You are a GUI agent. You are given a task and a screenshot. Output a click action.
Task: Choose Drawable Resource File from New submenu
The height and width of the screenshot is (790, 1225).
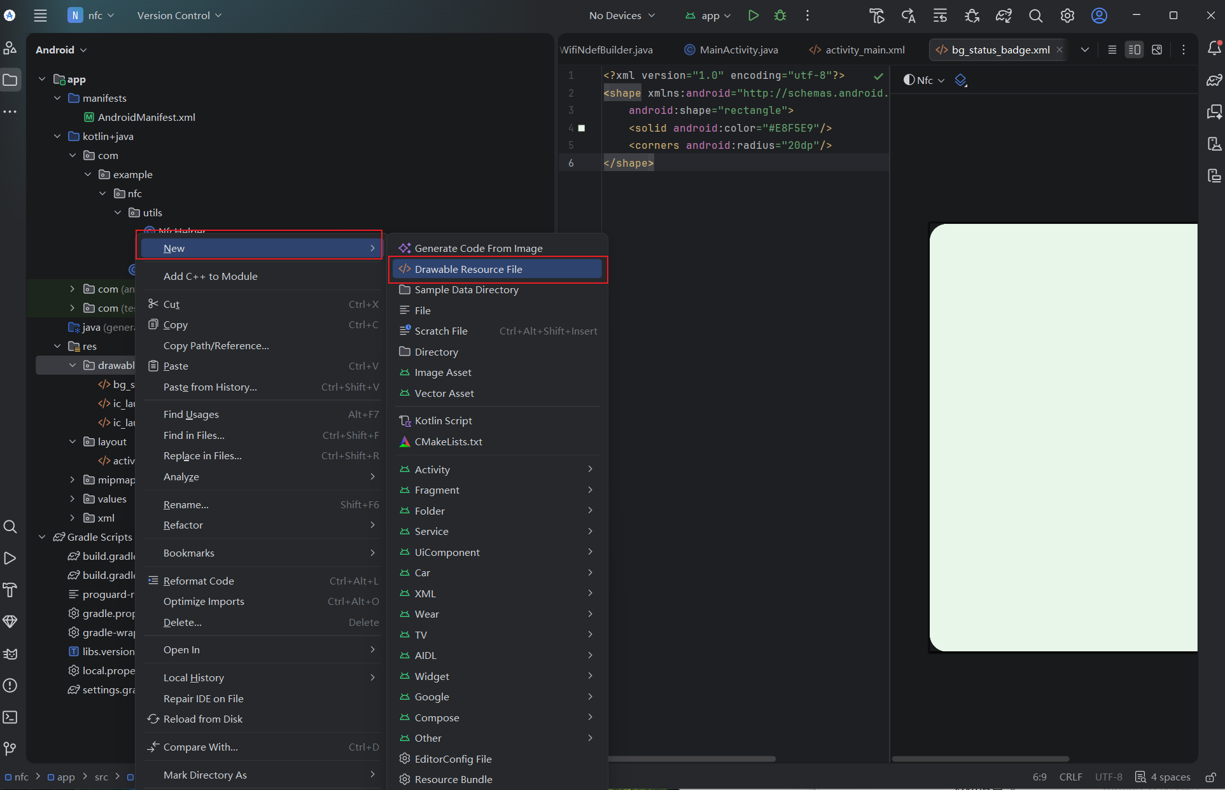click(497, 269)
